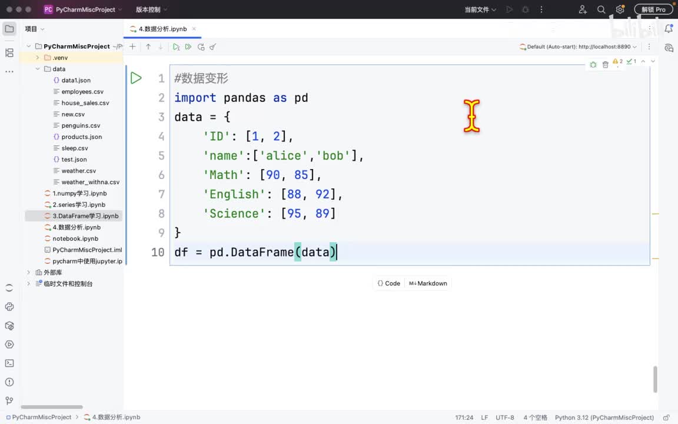Screen dimensions: 678x424
Task: Open Jupyter server options kebab menu
Action: click(x=649, y=47)
